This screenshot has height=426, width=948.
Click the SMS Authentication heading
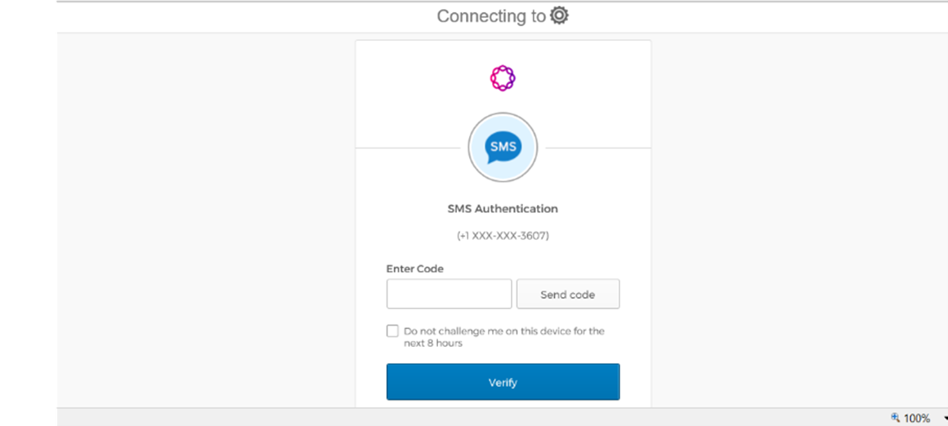point(503,209)
